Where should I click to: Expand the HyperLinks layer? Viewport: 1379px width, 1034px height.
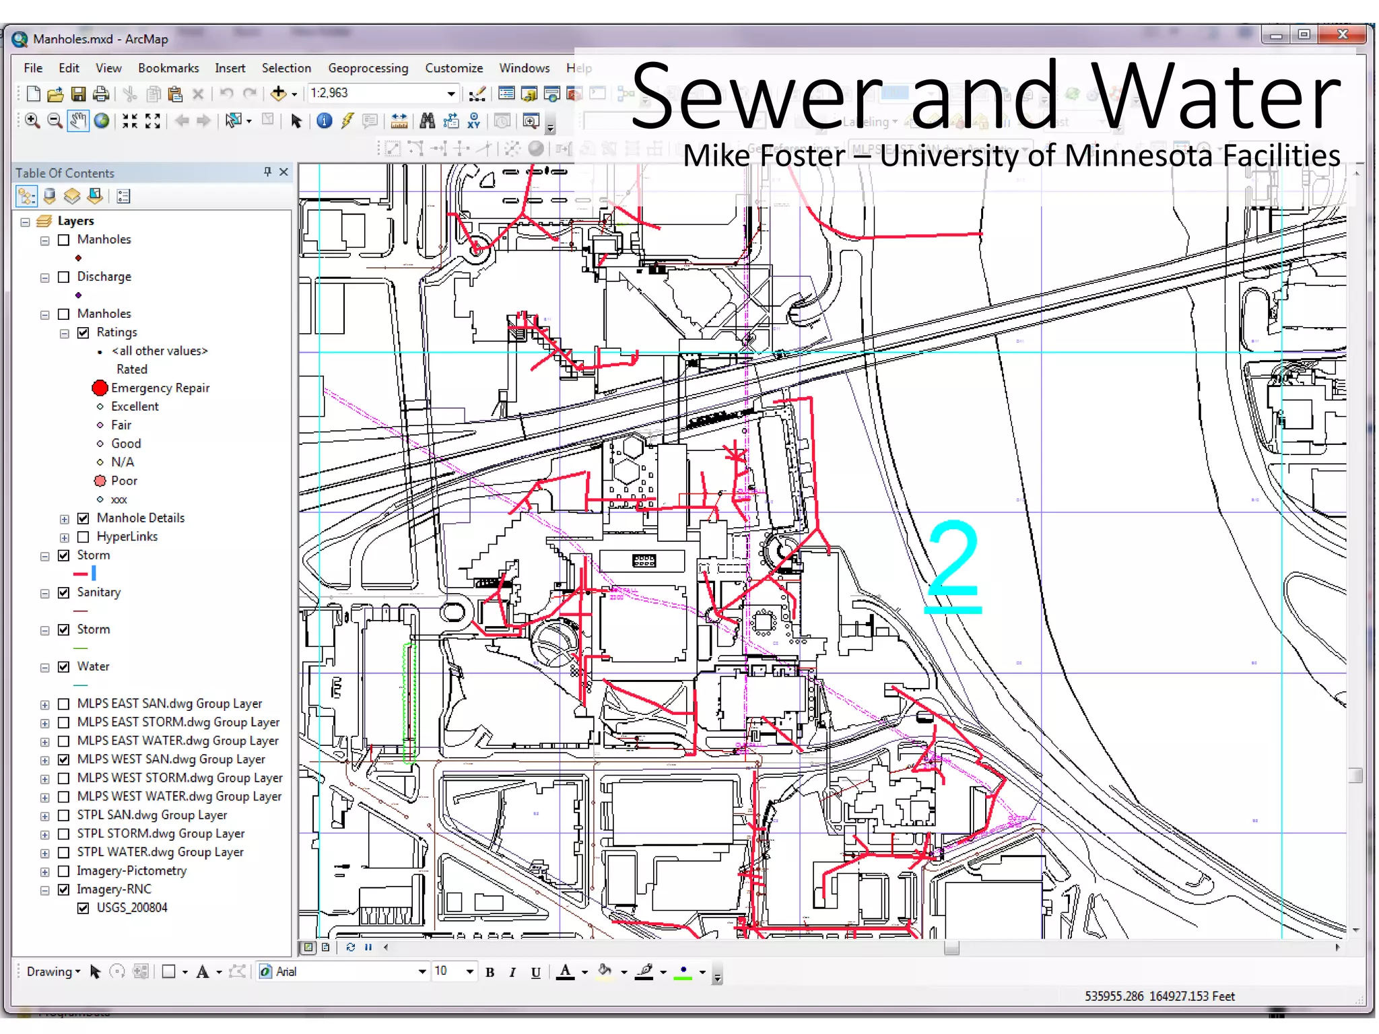pos(65,538)
